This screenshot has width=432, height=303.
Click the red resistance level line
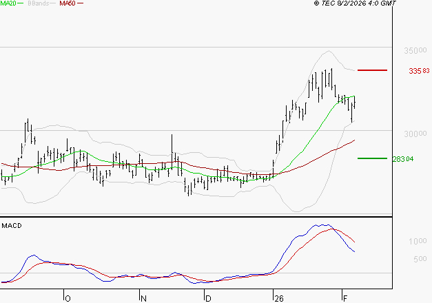(372, 70)
